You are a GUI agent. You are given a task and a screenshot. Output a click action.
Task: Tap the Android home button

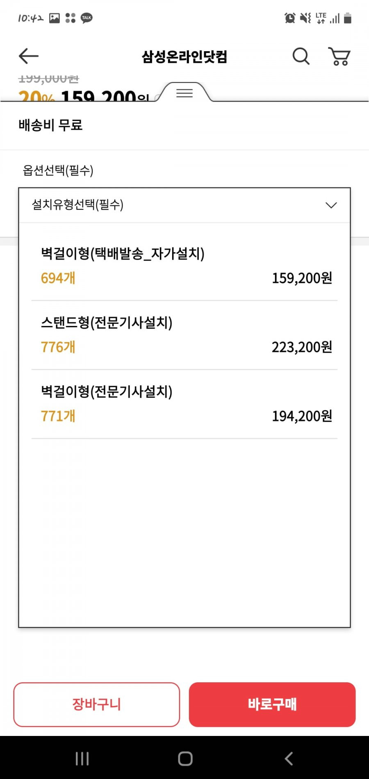185,758
